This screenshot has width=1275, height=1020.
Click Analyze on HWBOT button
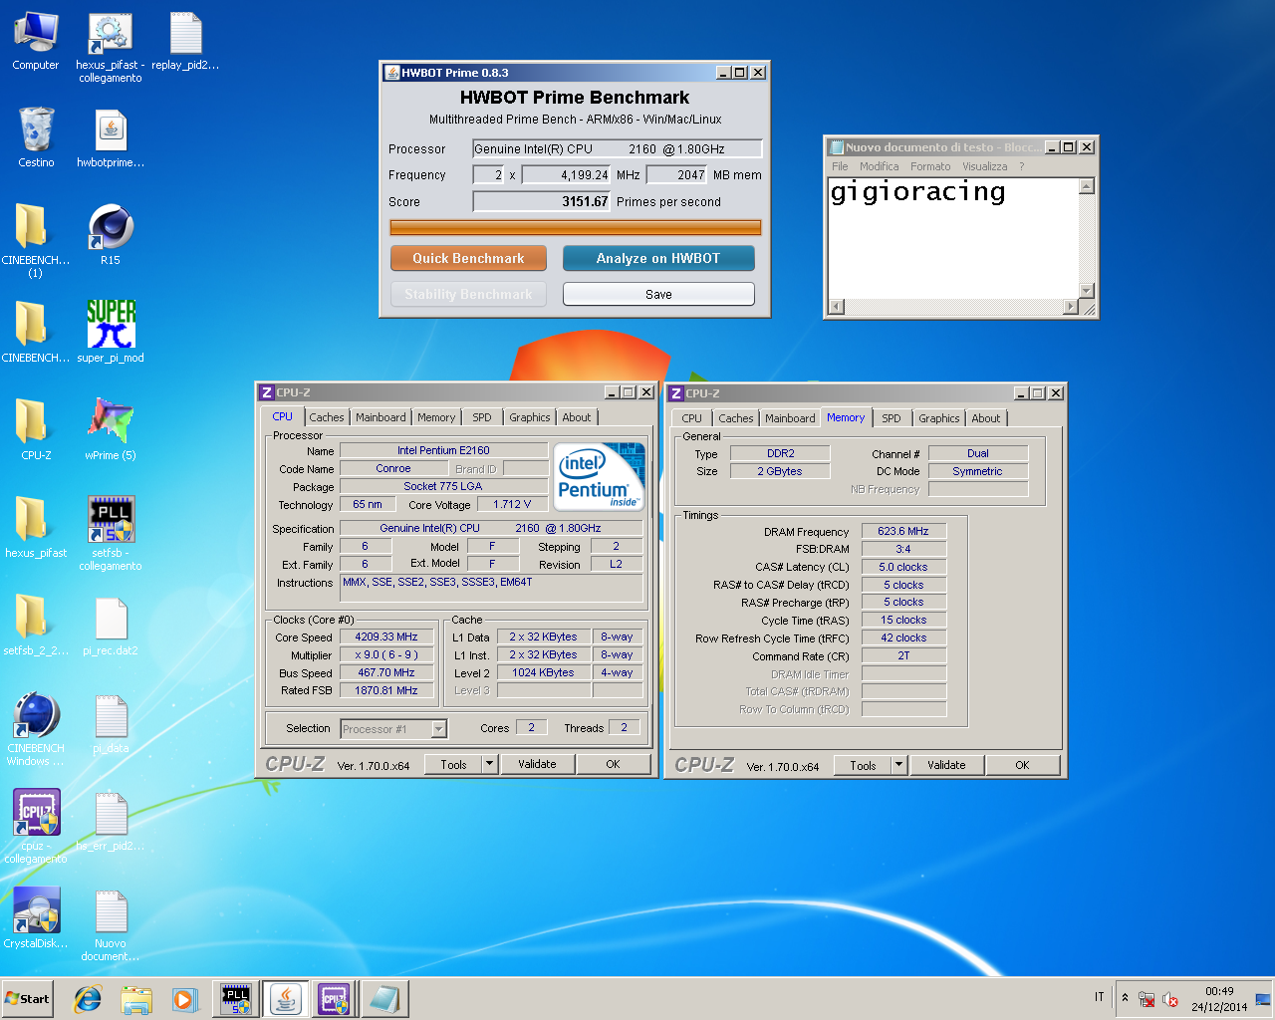(x=658, y=258)
